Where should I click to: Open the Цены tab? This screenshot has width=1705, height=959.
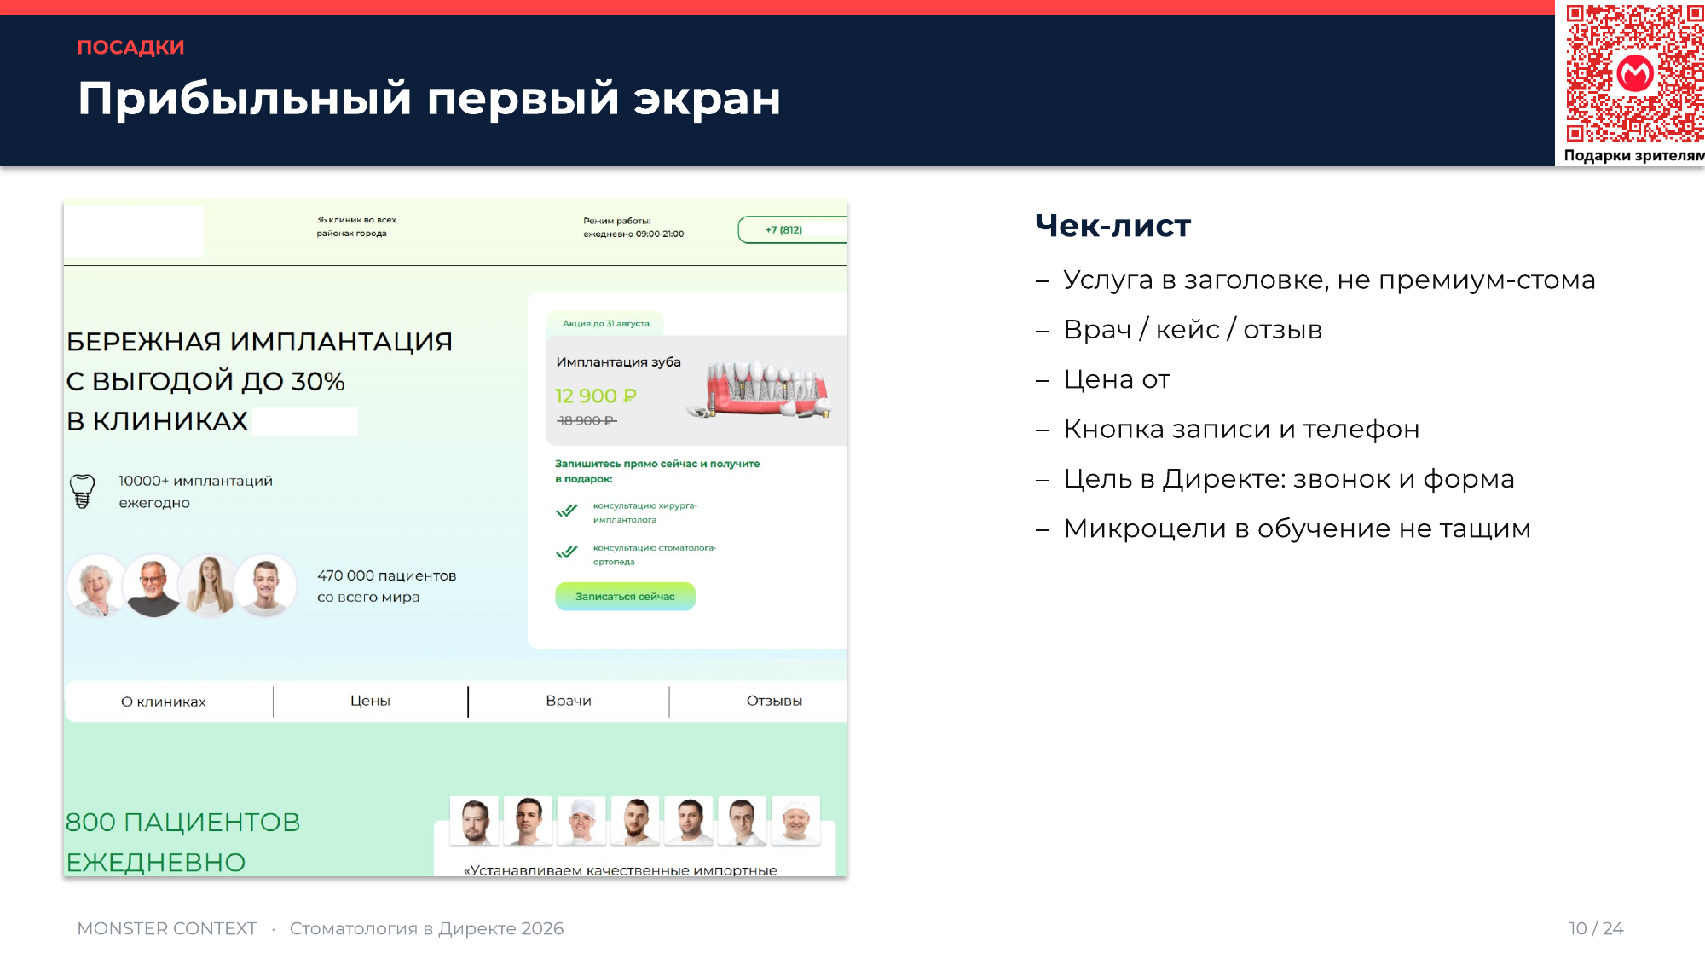(370, 701)
